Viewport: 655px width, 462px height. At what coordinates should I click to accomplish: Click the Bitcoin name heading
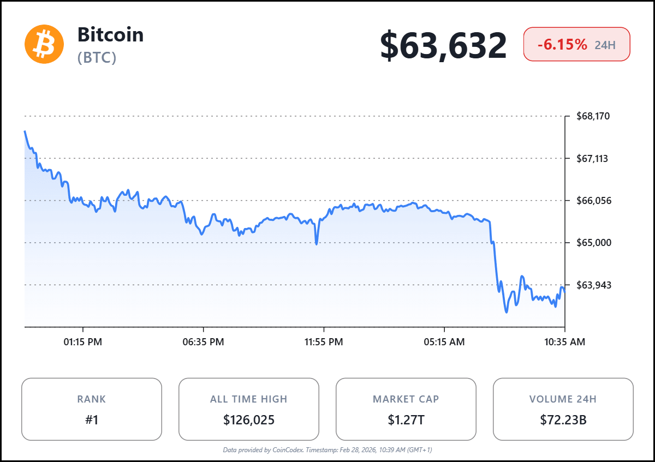point(110,35)
